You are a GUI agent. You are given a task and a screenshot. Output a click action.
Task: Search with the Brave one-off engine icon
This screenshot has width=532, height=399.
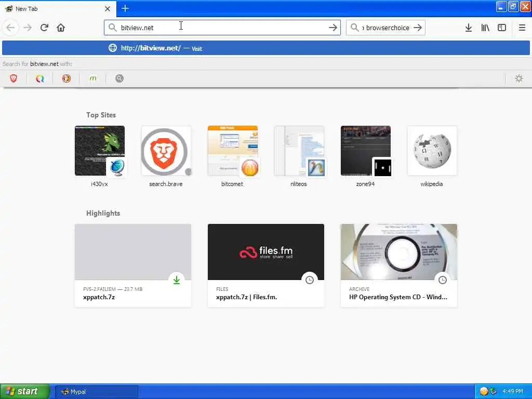tap(14, 79)
